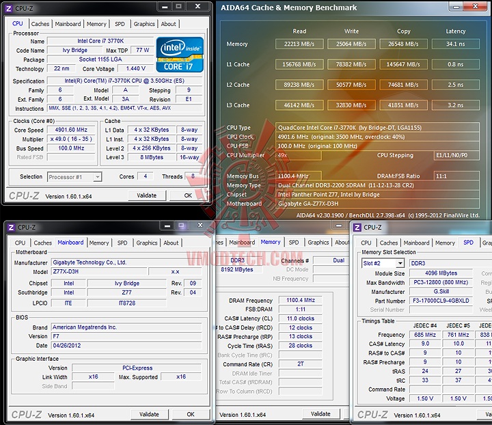Open Memory tab in top CPU-Z window

click(x=96, y=24)
